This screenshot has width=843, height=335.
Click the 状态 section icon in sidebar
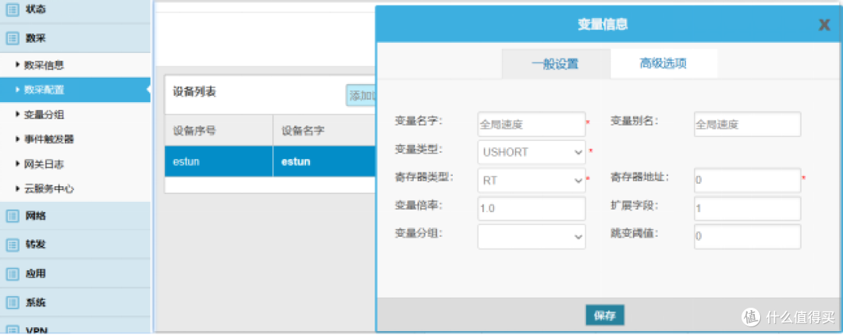[12, 9]
